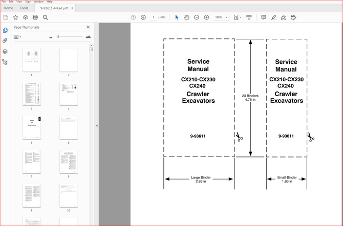This screenshot has height=226, width=343.
Task: Click the page number input field
Action: pos(154,17)
